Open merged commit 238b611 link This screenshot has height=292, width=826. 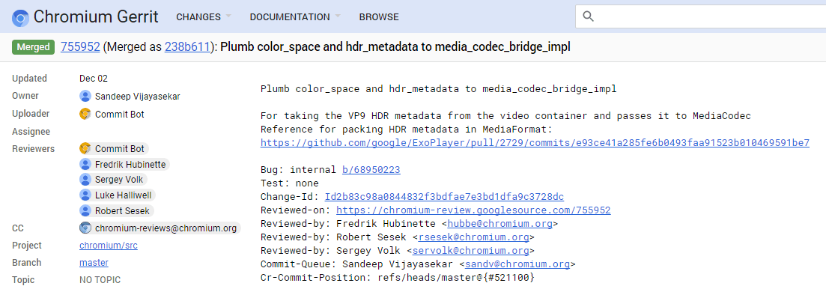pos(187,47)
